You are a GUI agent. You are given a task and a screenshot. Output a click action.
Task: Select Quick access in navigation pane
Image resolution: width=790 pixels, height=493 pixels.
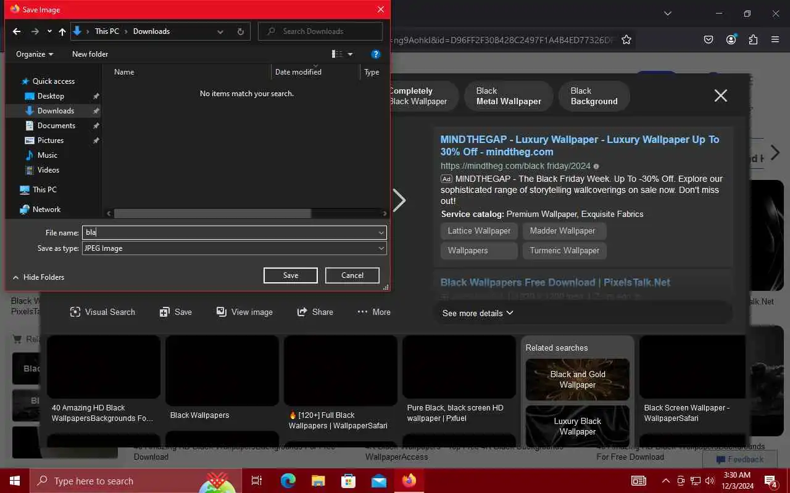click(x=53, y=81)
